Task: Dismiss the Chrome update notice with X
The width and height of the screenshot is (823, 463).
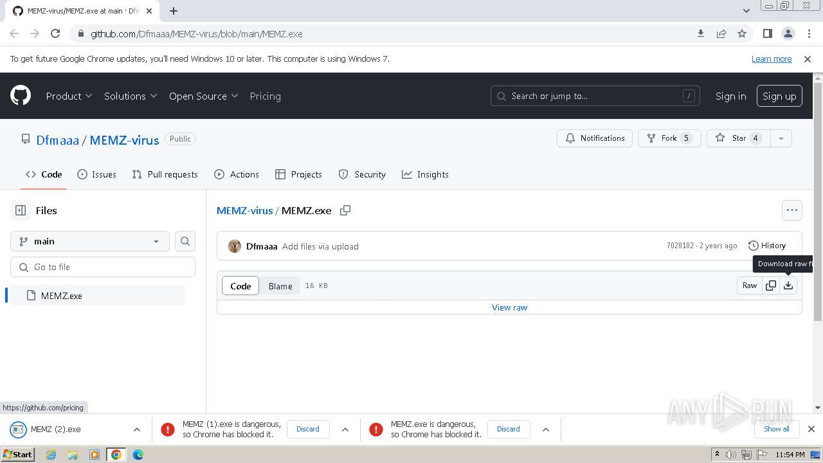Action: [808, 59]
